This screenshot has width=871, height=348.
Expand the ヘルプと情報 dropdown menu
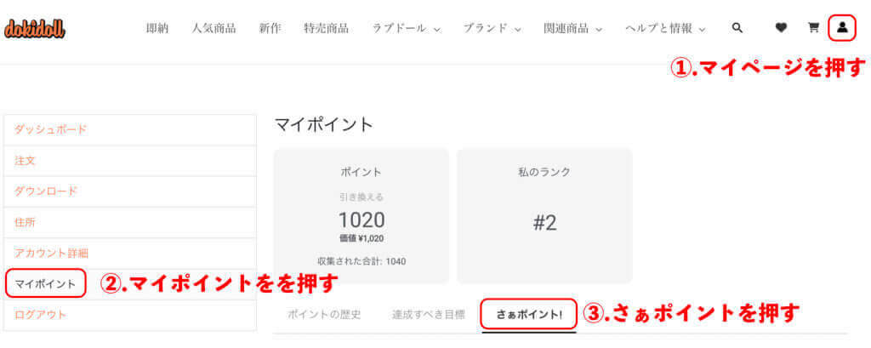665,28
